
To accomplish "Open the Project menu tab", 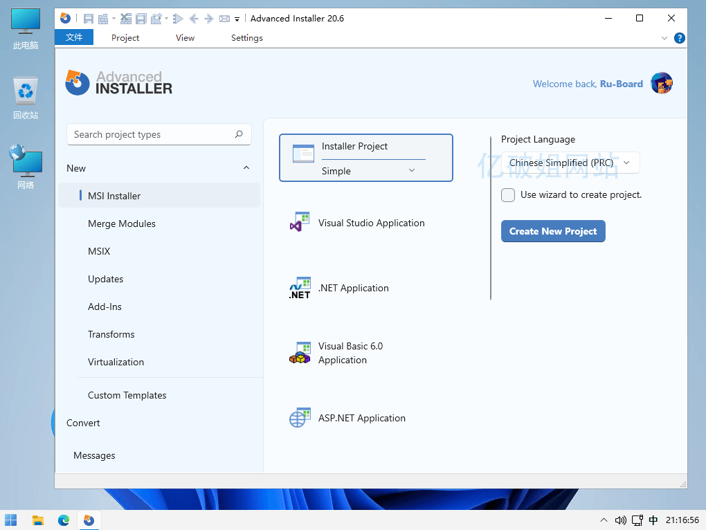I will [x=125, y=38].
